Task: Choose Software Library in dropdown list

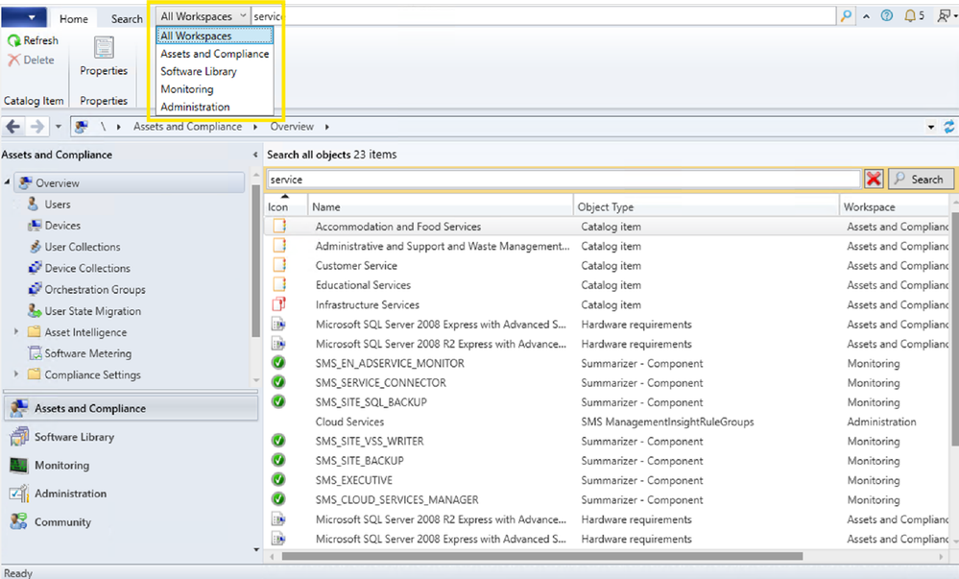Action: (215, 72)
